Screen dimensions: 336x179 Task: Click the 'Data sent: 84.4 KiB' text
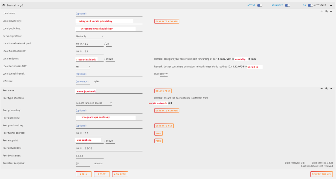click(x=322, y=163)
